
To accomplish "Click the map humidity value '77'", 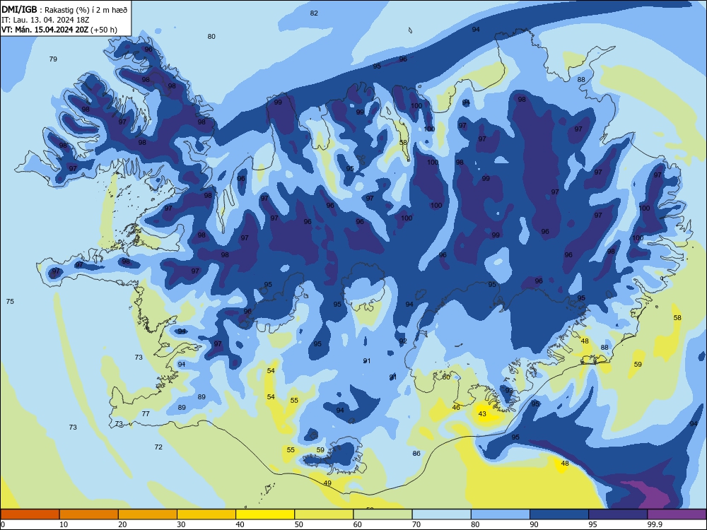I will point(146,413).
